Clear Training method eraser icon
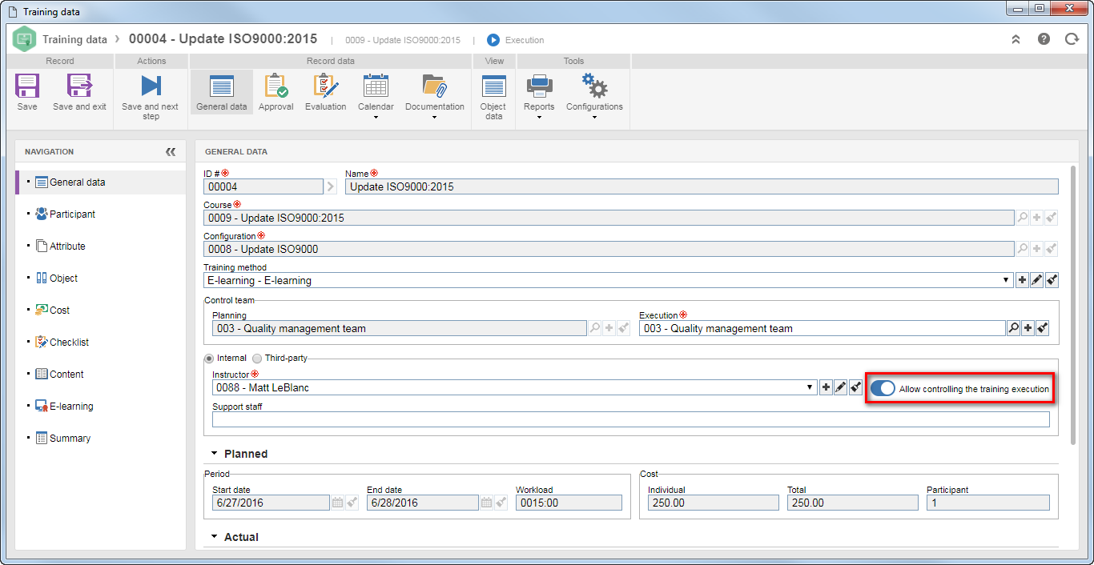This screenshot has height=565, width=1094. (x=1052, y=280)
